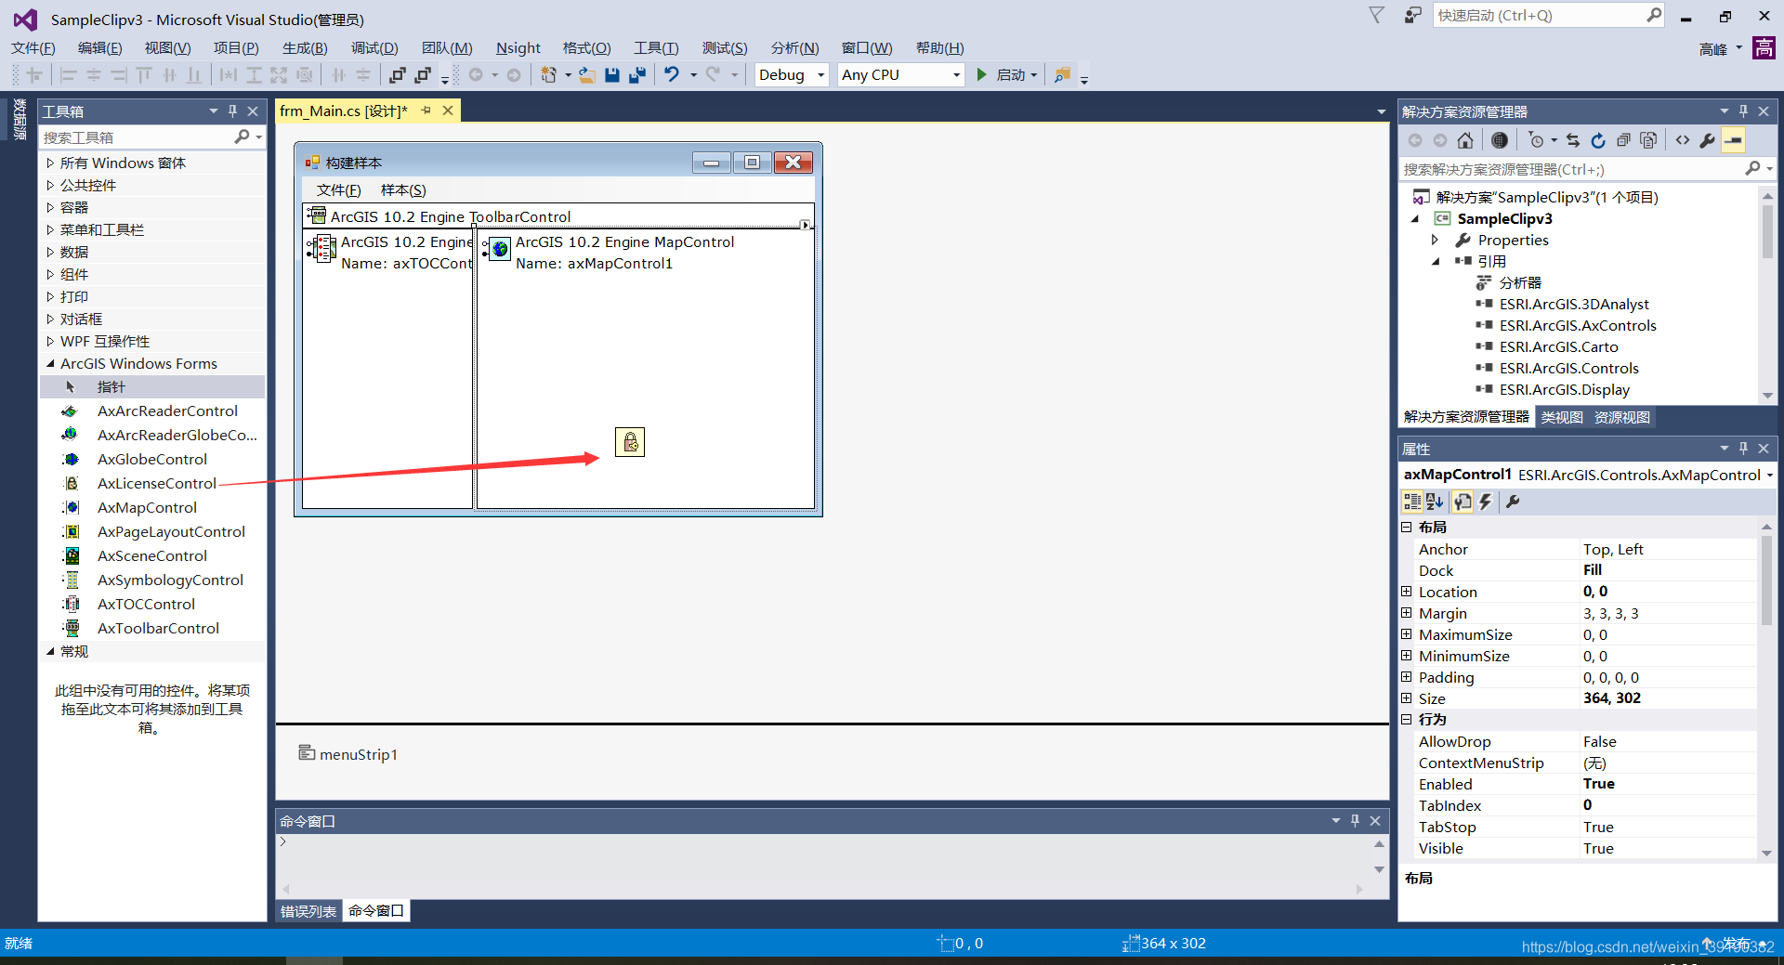Click the Save All icon in the toolbar
Screen dimensions: 1784x965
tap(637, 75)
